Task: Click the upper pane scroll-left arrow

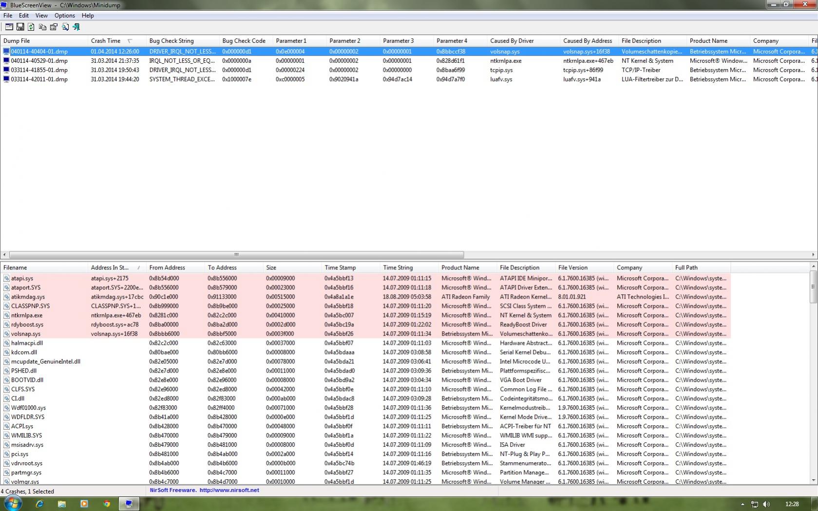Action: coord(4,254)
